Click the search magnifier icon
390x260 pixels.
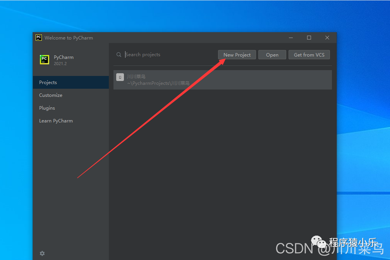[x=119, y=55]
